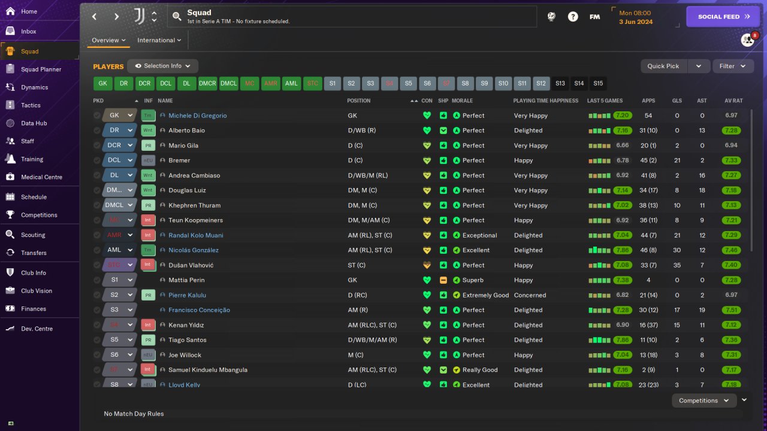
Task: Open the Club Vision menu item
Action: [40, 291]
